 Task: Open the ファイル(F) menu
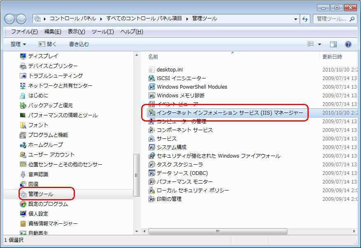click(24, 32)
